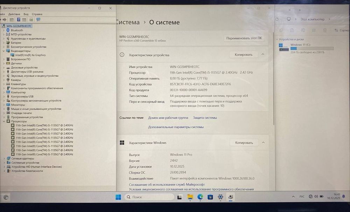This screenshot has width=350, height=212.
Task: Open the Домен или рабочая группа link
Action: (168, 118)
